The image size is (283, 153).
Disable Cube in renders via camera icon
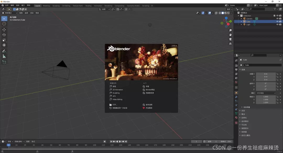tap(280, 21)
